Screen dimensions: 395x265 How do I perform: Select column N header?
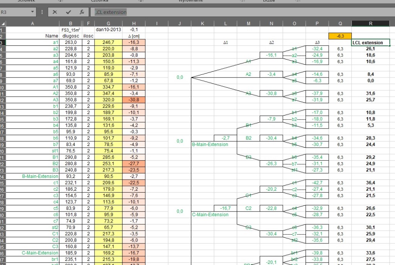point(271,23)
